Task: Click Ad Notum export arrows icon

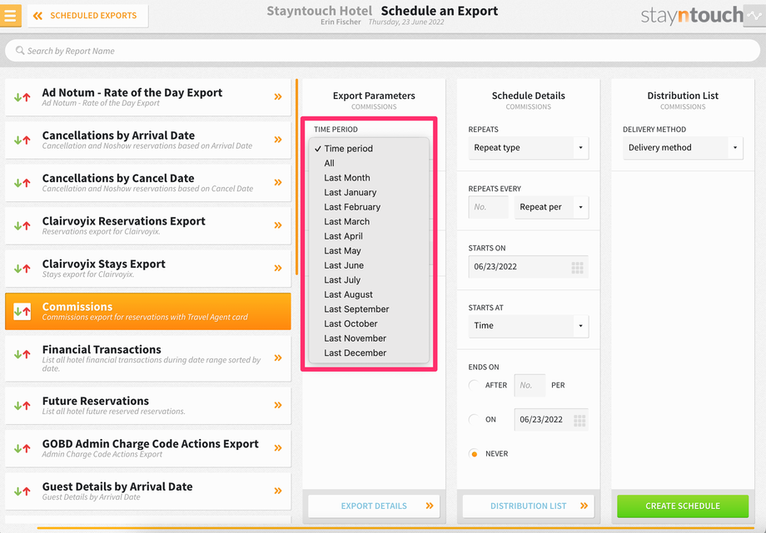Action: tap(22, 97)
